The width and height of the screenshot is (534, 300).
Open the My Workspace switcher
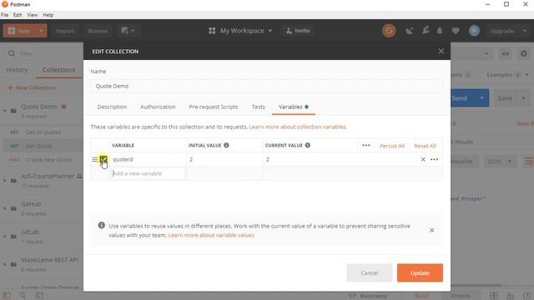click(240, 31)
